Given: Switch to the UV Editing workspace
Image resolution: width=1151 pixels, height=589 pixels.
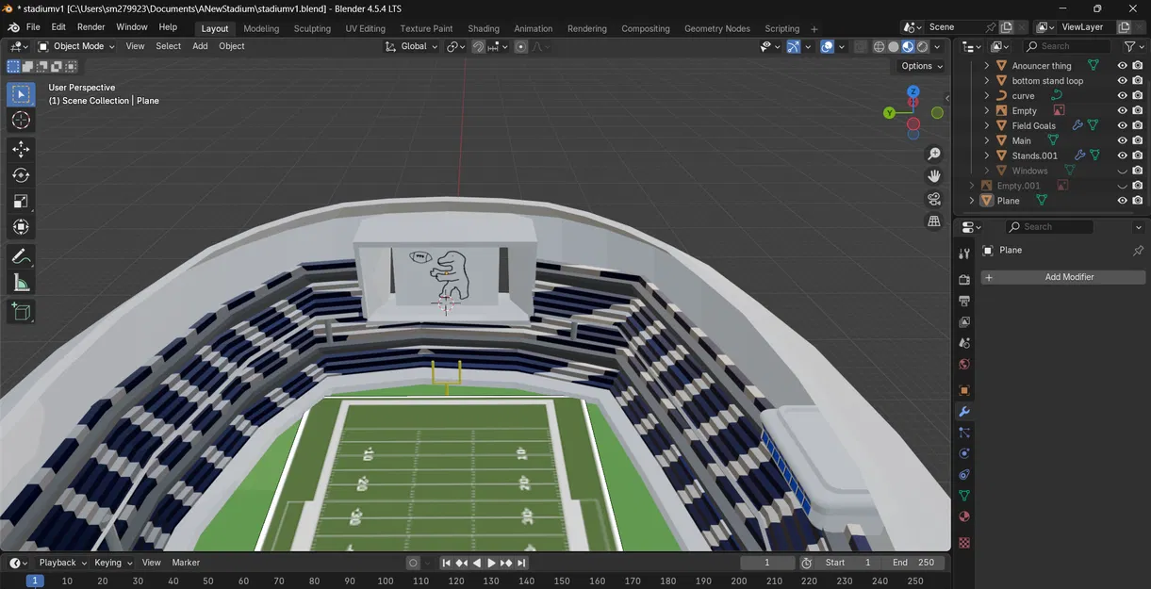Looking at the screenshot, I should pos(365,28).
